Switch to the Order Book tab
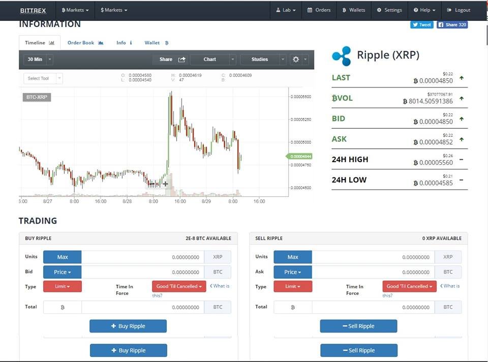 coord(85,43)
